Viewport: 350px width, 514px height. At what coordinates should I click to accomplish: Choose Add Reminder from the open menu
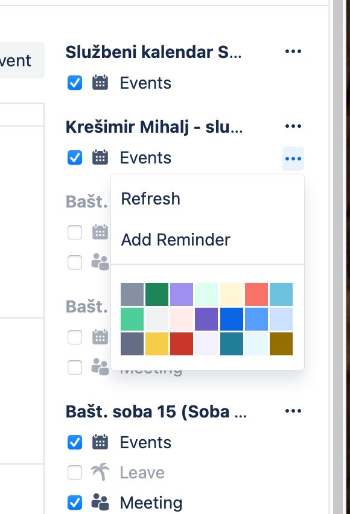176,240
